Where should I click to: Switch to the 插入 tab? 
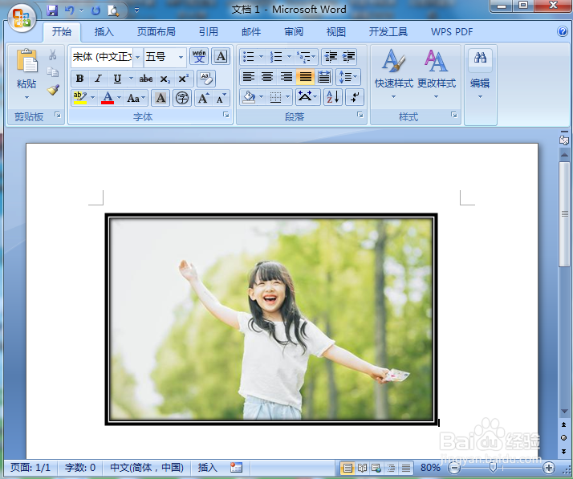click(104, 32)
